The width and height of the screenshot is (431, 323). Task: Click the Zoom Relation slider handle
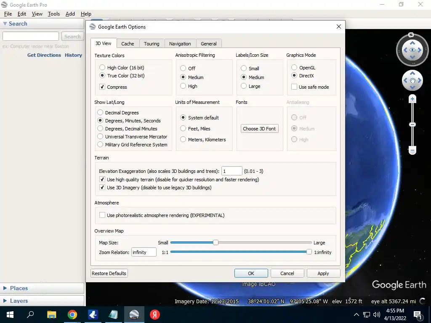coord(309,252)
